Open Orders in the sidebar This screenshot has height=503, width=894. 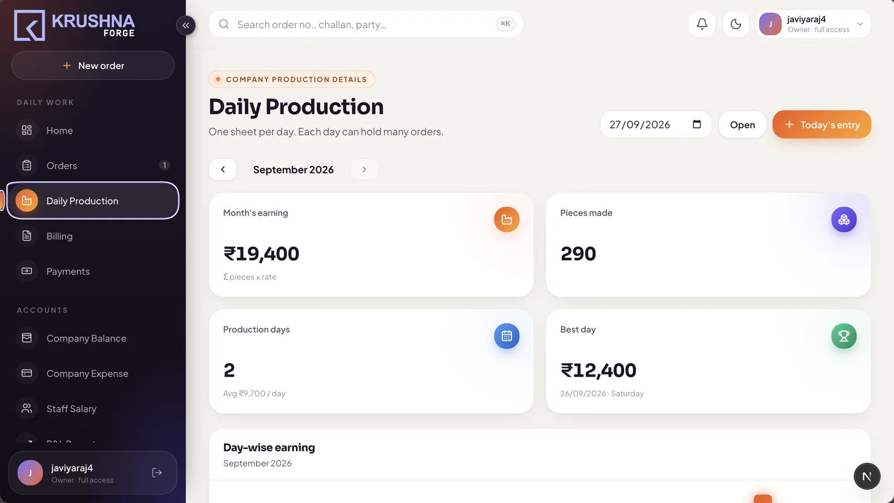[x=93, y=165]
